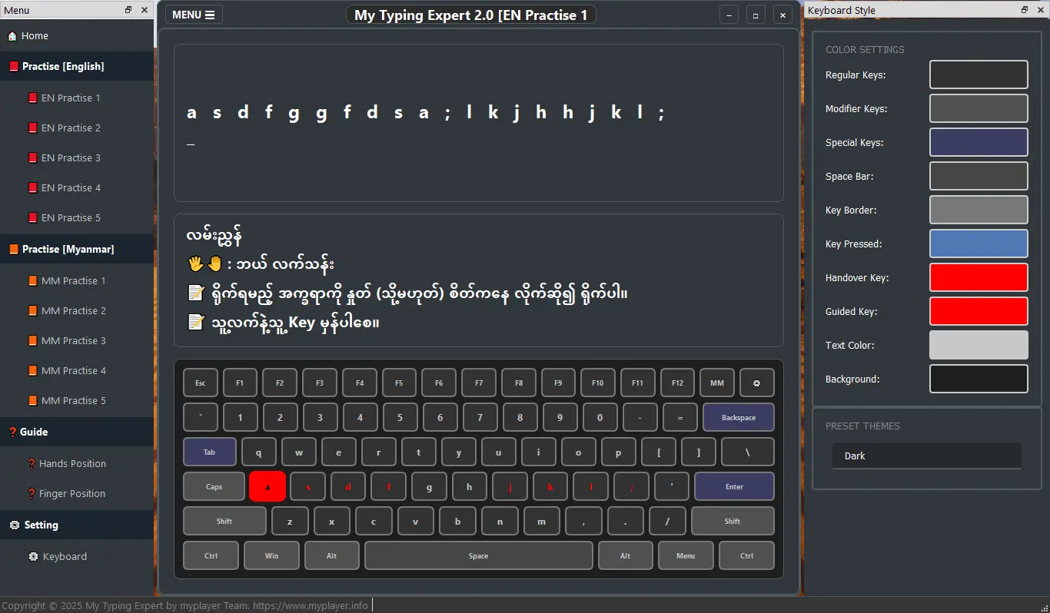Minimize the My Typing Expert window
This screenshot has height=613, width=1050.
point(729,15)
